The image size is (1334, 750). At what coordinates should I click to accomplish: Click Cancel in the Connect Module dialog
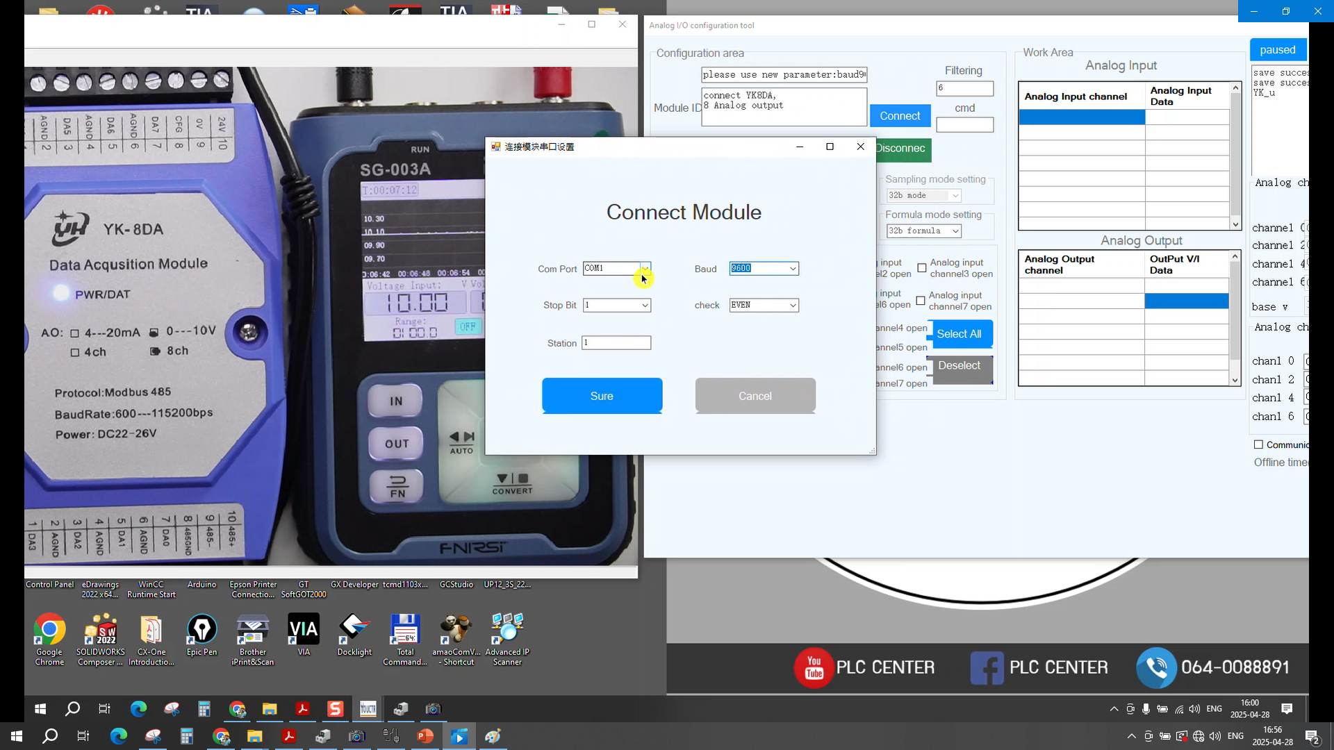[755, 396]
